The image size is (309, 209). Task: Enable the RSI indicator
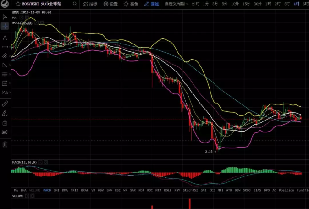coord(118,190)
